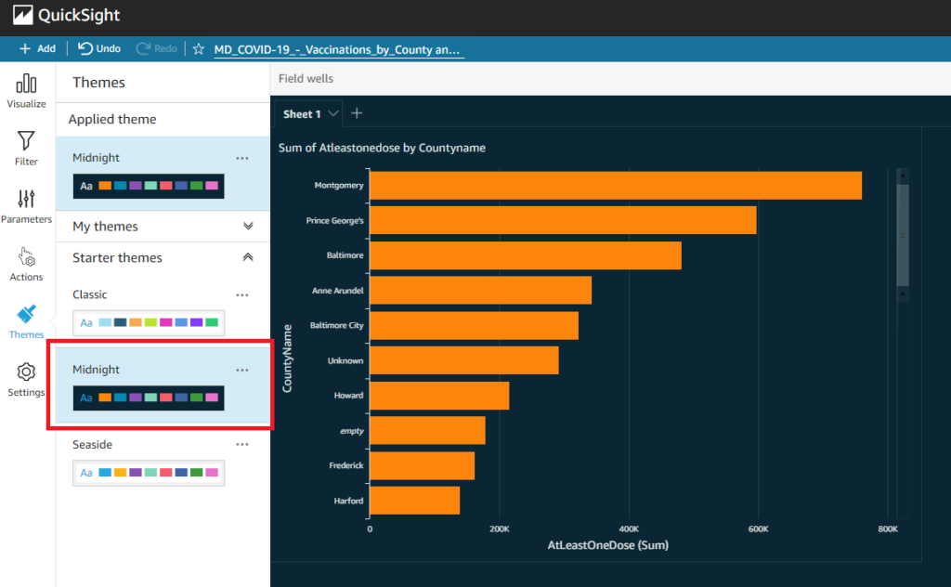Open the applied Midnight theme options menu
The image size is (951, 587).
[242, 158]
